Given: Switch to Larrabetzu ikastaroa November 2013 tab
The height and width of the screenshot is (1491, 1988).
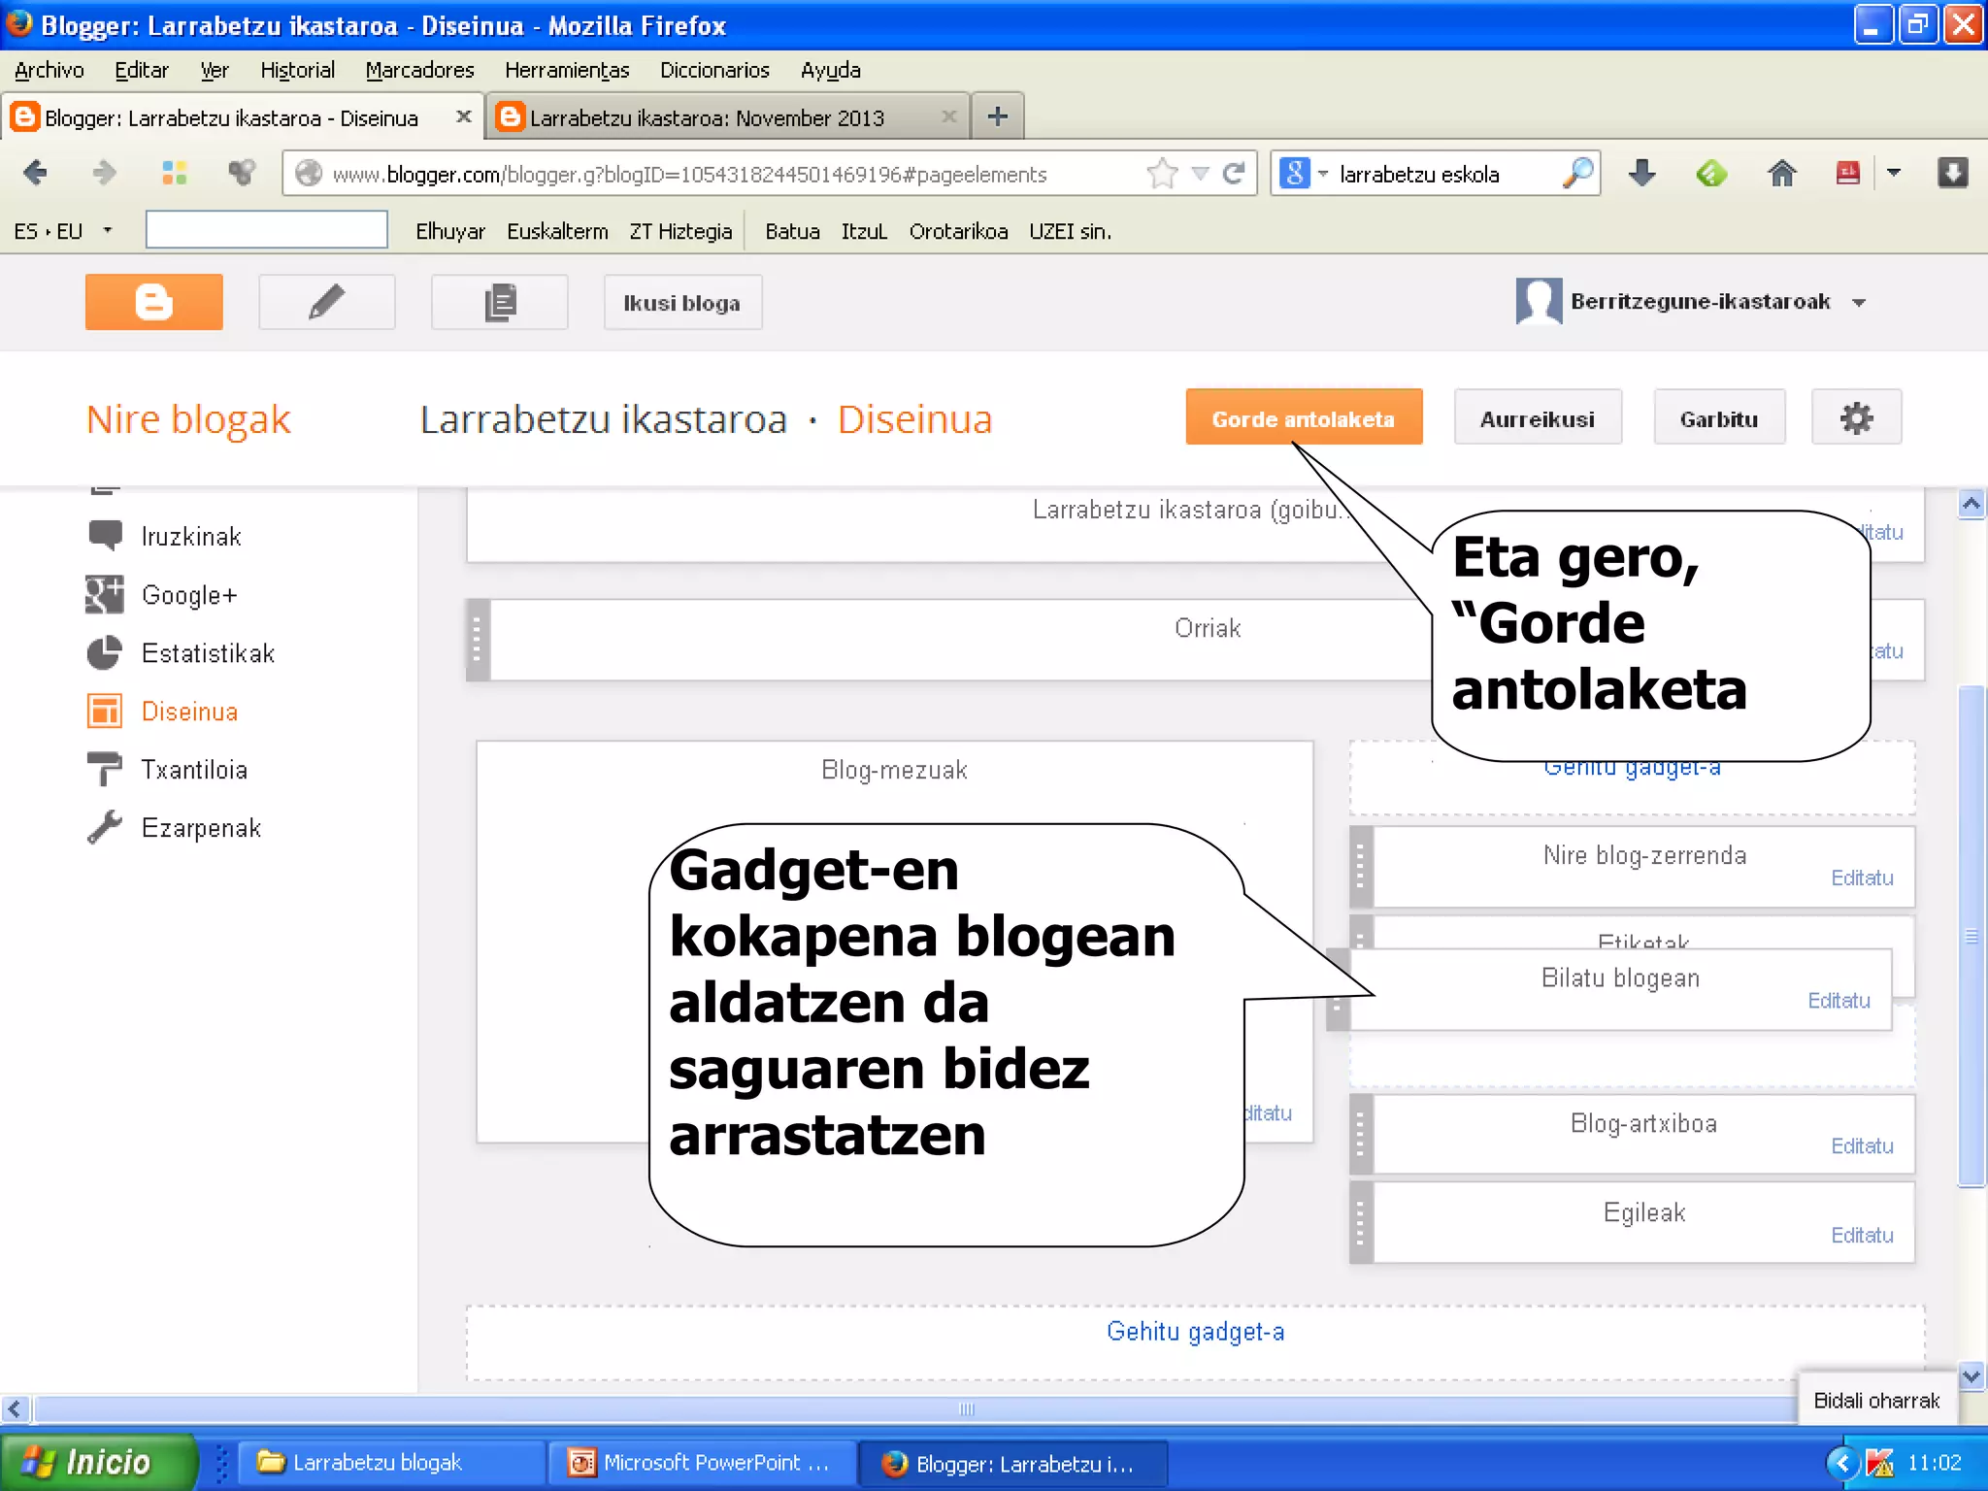Looking at the screenshot, I should click(x=707, y=117).
